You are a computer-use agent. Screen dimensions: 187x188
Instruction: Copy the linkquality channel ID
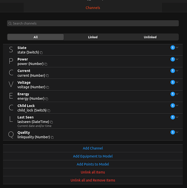point(52,137)
